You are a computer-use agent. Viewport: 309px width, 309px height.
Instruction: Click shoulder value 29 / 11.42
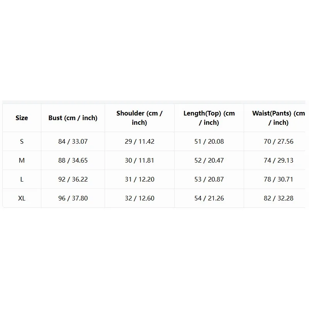pyautogui.click(x=139, y=141)
